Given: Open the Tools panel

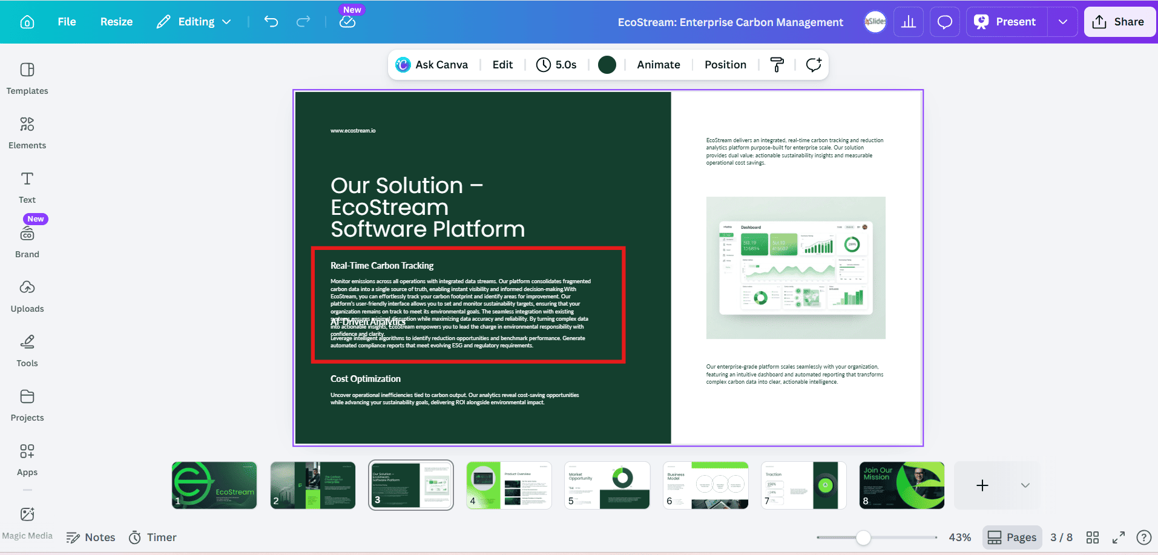Looking at the screenshot, I should [x=27, y=350].
